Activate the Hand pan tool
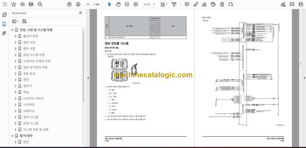Viewport: 306px width, 148px height. pyautogui.click(x=118, y=4)
